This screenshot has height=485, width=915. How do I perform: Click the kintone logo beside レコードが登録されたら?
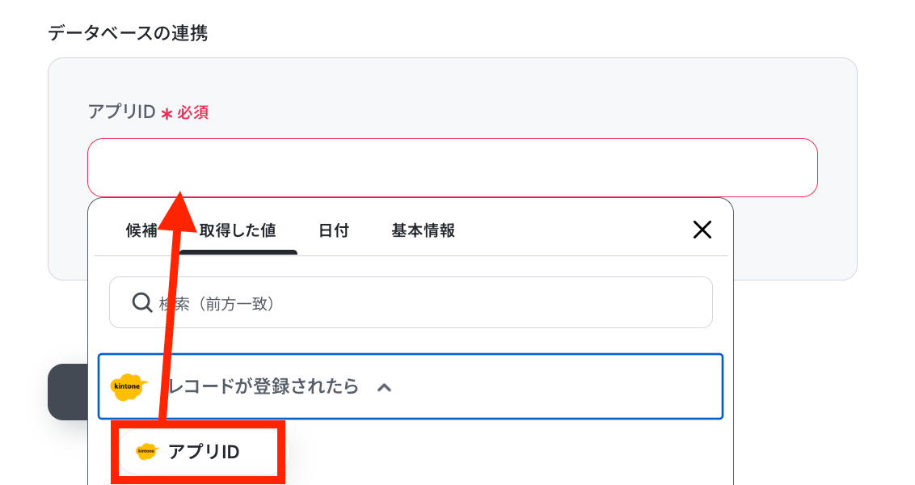click(x=129, y=386)
